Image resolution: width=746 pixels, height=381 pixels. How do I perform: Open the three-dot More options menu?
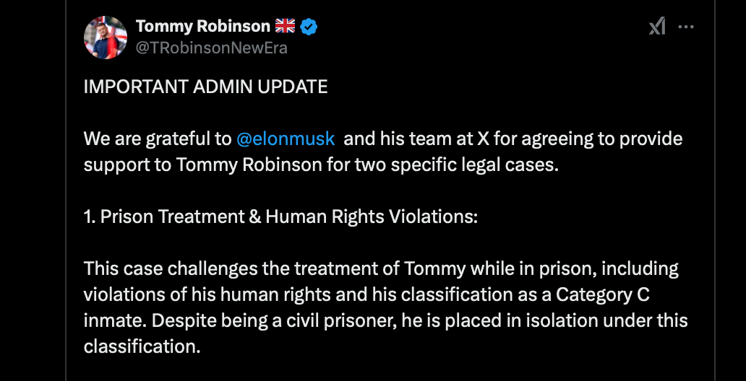click(x=686, y=27)
